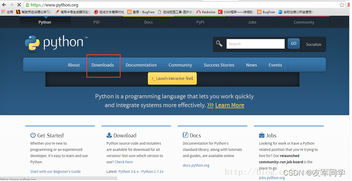
Task: Select the Python top tab
Action: tap(45, 22)
